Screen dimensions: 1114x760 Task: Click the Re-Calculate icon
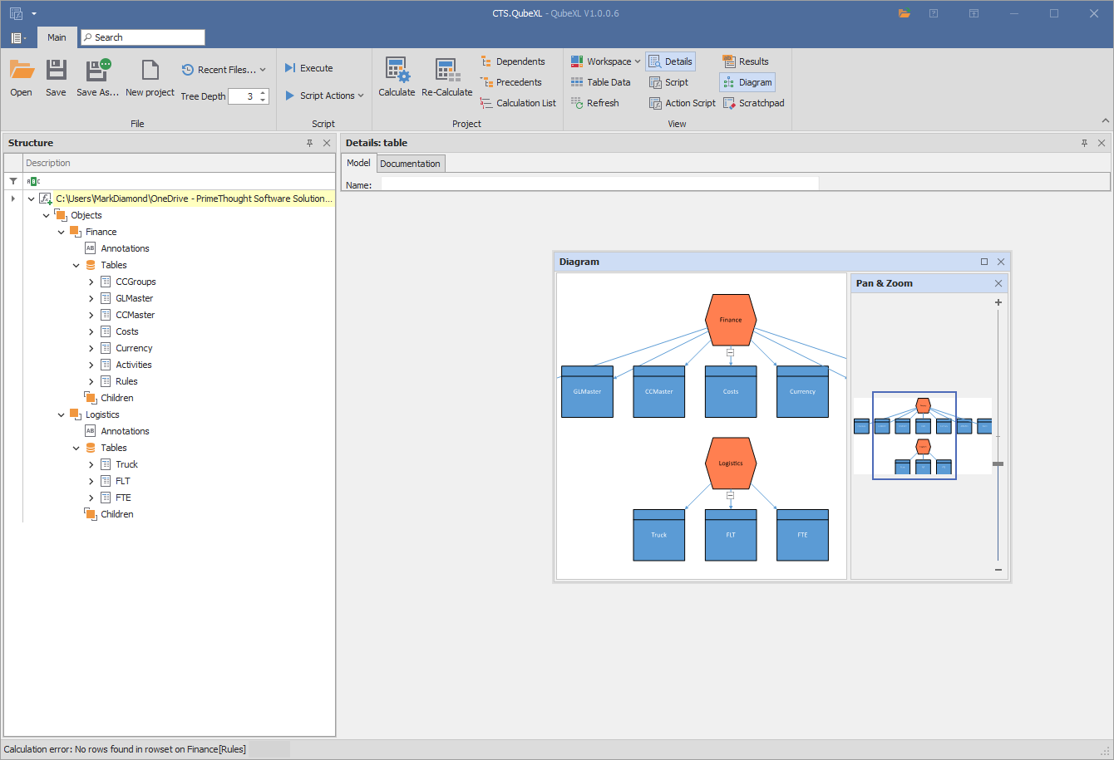coord(446,71)
